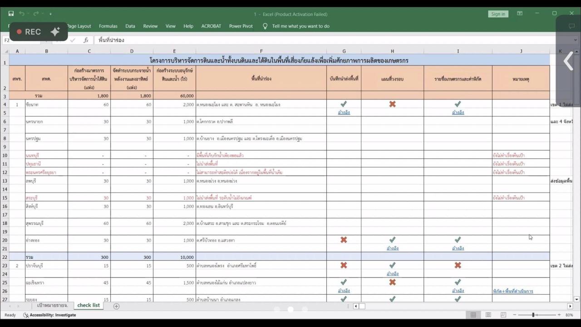Viewport: 581px width, 327px height.
Task: Click the sparkle icon beside REC
Action: tap(55, 31)
